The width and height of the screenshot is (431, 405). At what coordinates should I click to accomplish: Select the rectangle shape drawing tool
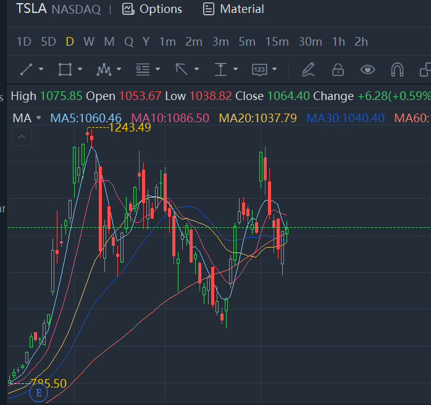coord(65,69)
